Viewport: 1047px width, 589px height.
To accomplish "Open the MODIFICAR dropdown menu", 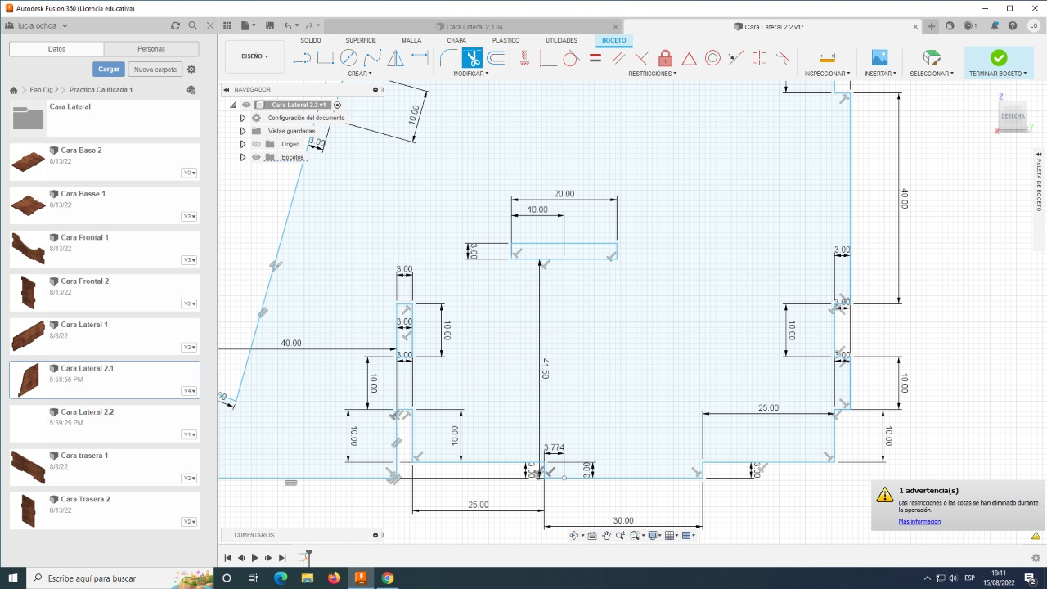I will coord(471,74).
